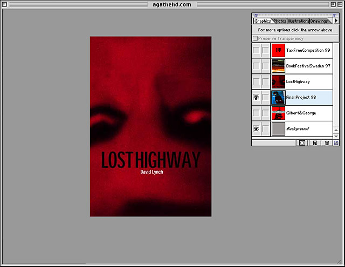Click the TaxFreeCompetition 99 red thumbnail
The image size is (345, 267).
[278, 50]
